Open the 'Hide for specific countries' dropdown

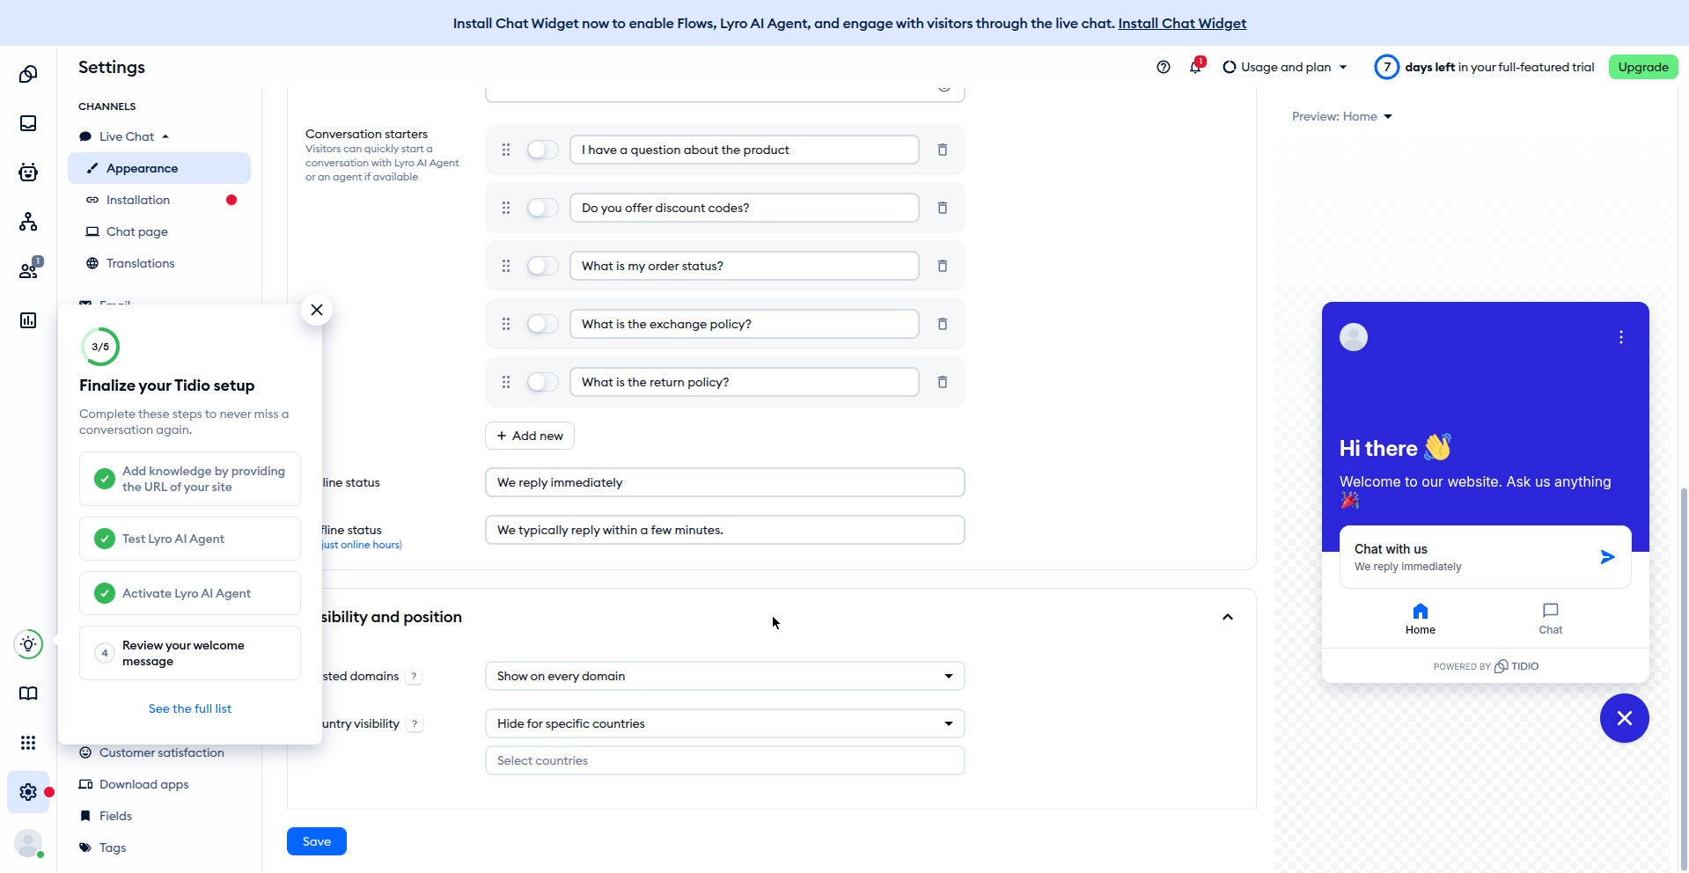(725, 723)
